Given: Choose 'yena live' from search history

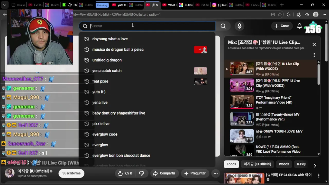Looking at the screenshot, I should point(147,103).
